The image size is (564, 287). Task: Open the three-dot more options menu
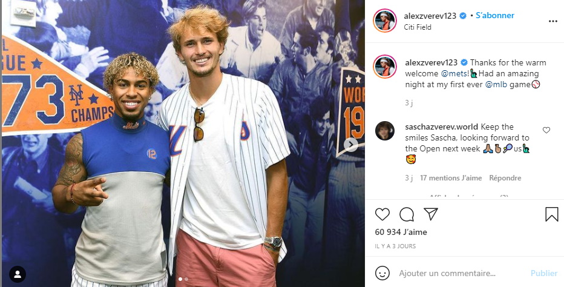point(553,22)
